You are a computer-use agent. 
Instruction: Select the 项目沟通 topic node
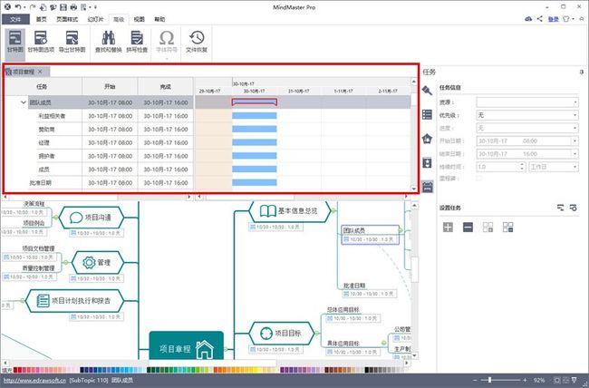pos(92,218)
